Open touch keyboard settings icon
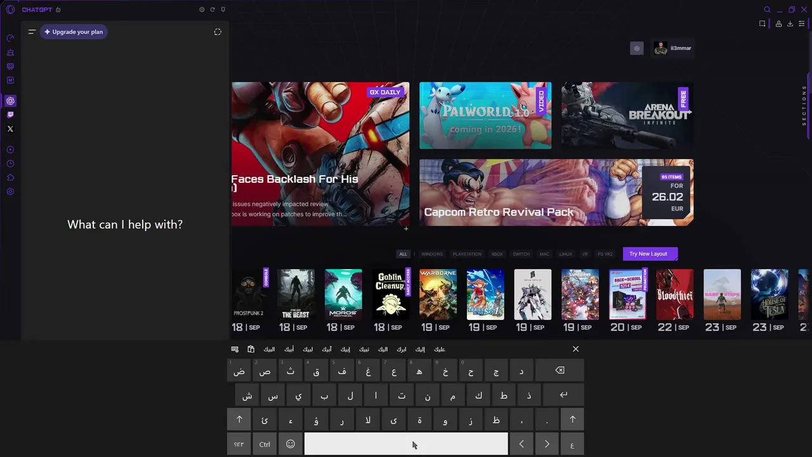This screenshot has height=457, width=812. click(235, 349)
